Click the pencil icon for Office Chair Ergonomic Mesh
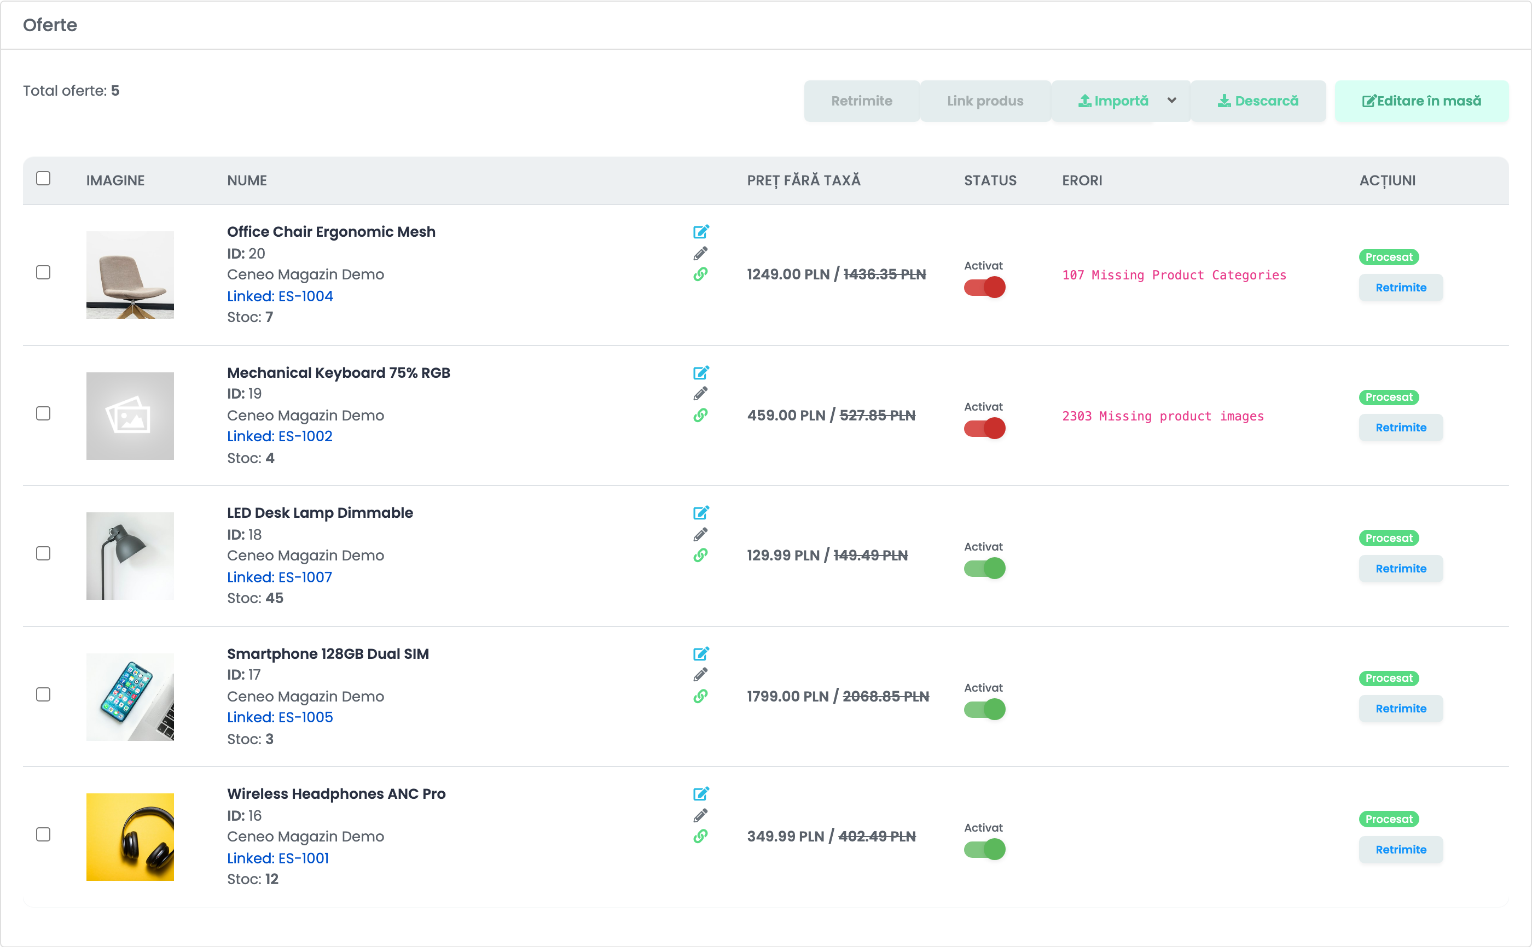The height and width of the screenshot is (947, 1532). click(700, 253)
